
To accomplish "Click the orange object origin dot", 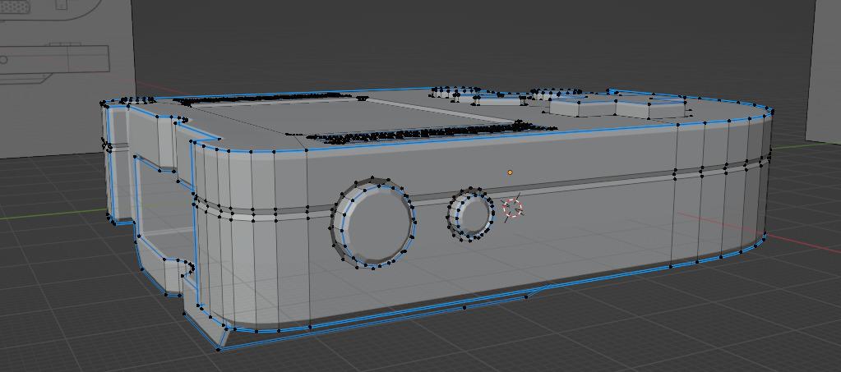I will coord(510,172).
